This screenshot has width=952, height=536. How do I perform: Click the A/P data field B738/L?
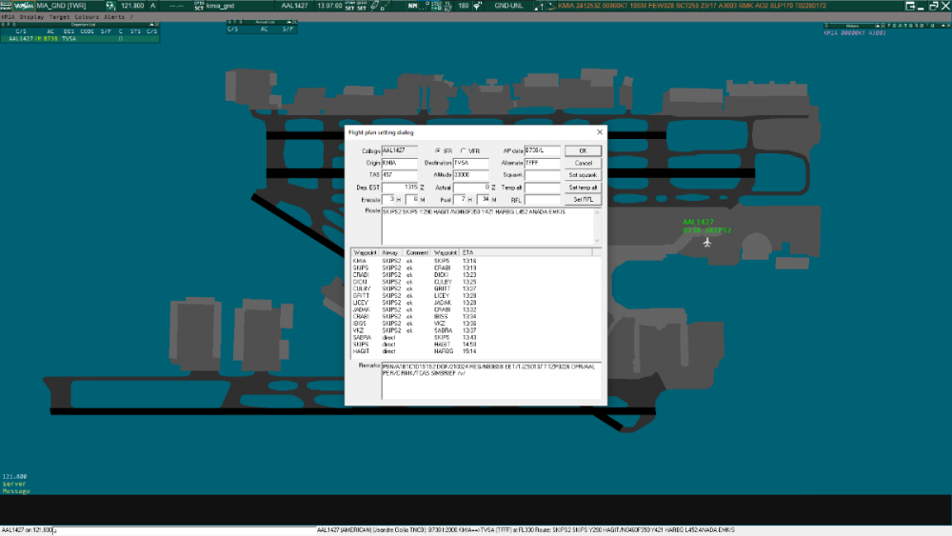[x=543, y=150]
